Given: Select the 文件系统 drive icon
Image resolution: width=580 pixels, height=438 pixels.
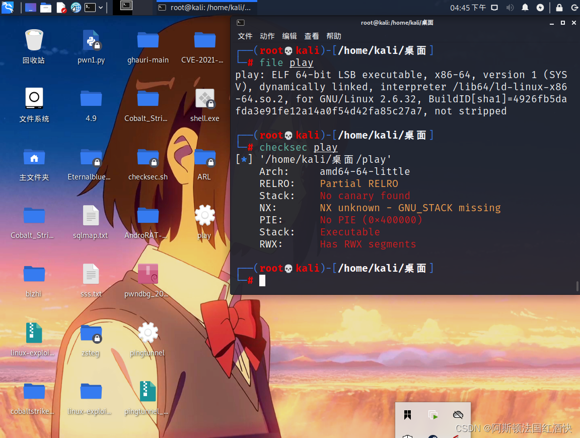Looking at the screenshot, I should [34, 105].
